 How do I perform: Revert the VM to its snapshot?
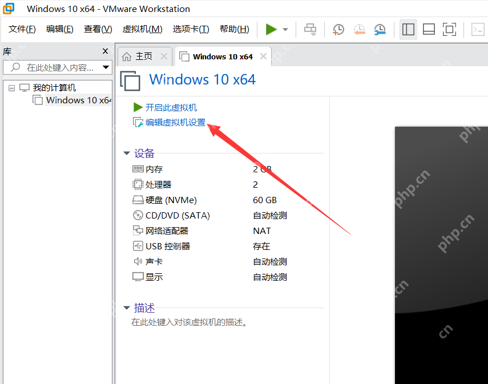[x=359, y=29]
